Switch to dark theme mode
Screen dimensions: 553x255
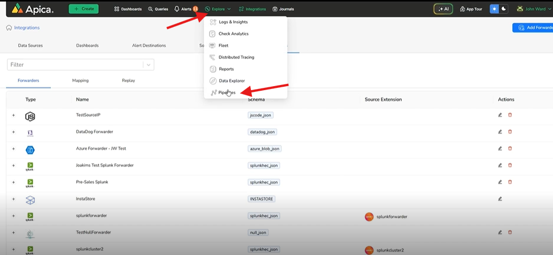coord(504,9)
